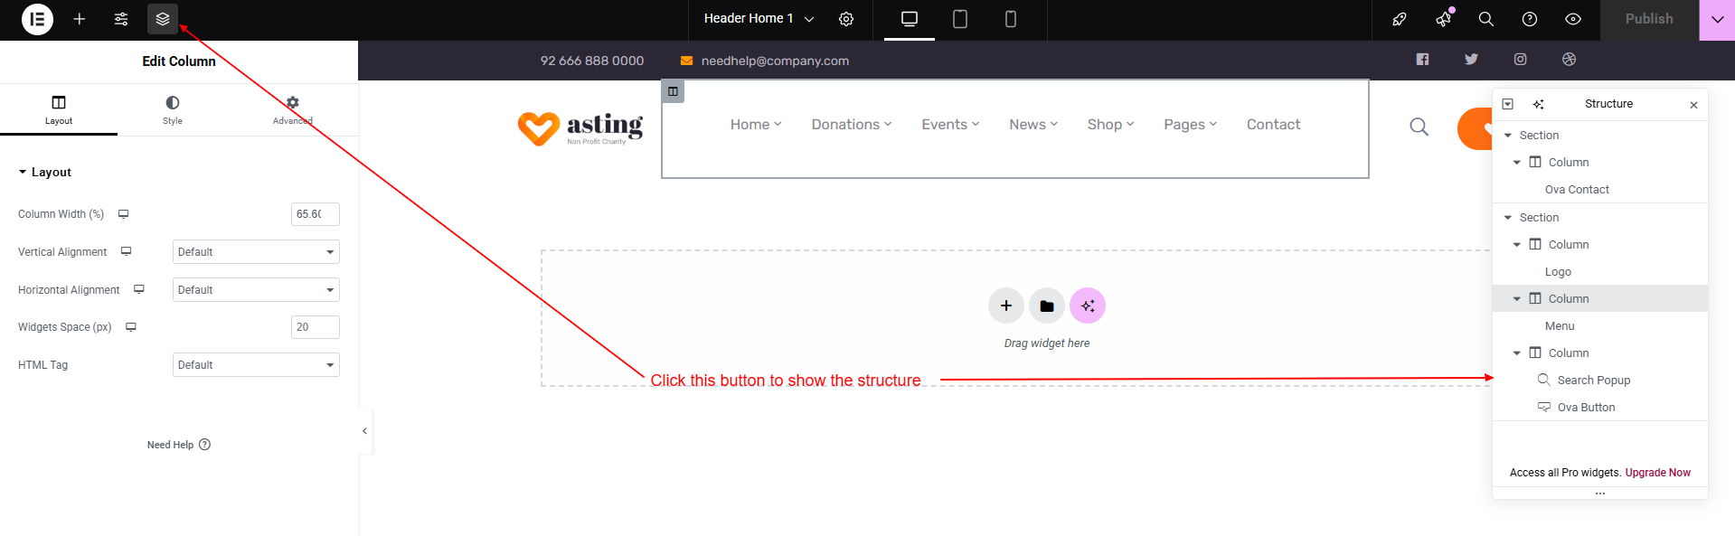
Task: Select Search Popup in Structure panel
Action: (x=1593, y=381)
